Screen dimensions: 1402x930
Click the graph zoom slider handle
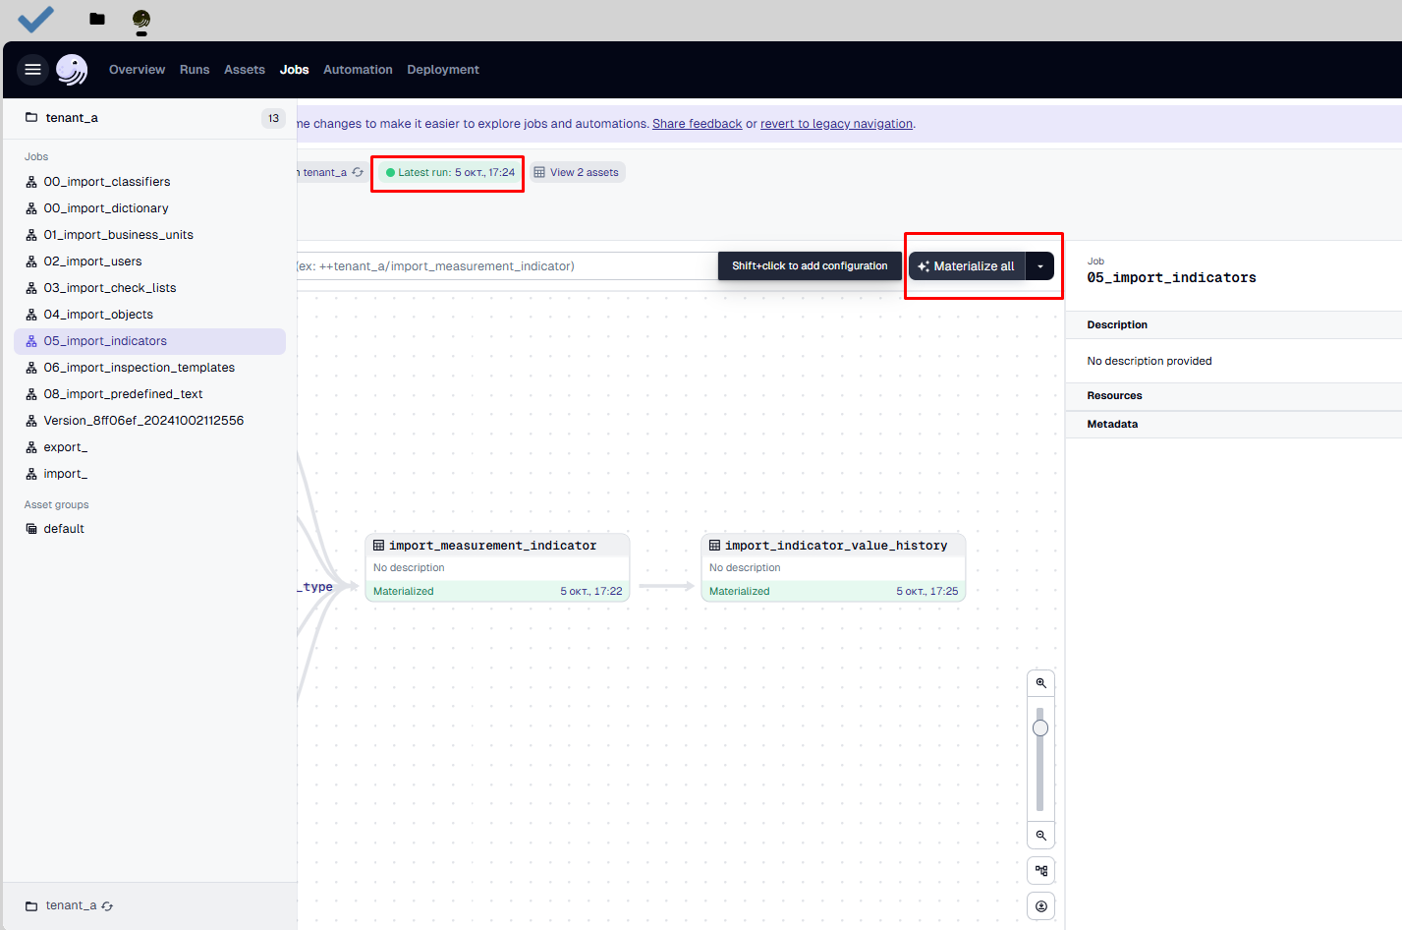pos(1040,728)
